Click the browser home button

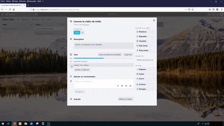pos(14,9)
